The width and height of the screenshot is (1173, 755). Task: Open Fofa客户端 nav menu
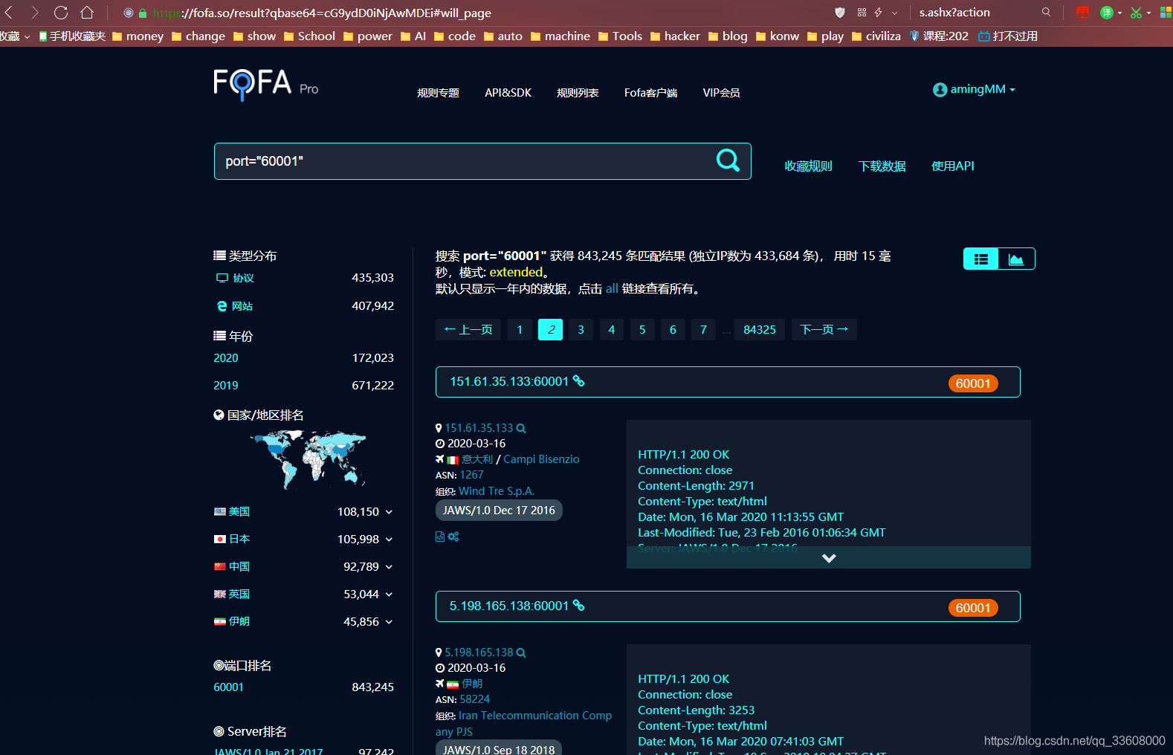click(x=650, y=93)
